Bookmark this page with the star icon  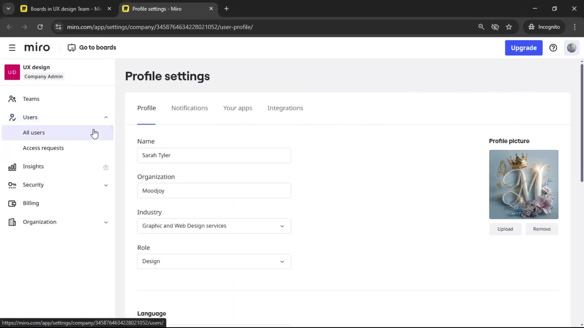509,27
